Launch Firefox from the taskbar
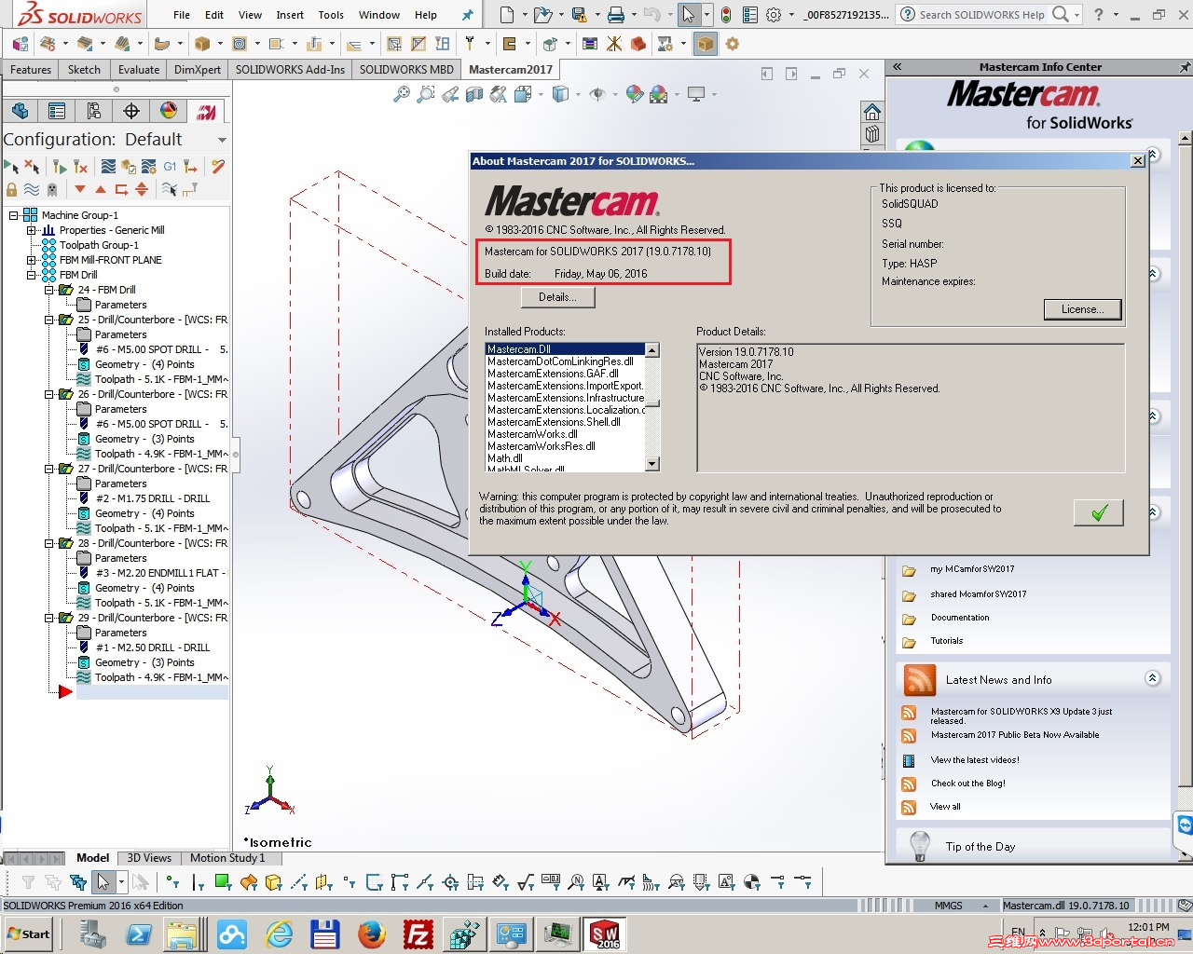Image resolution: width=1193 pixels, height=954 pixels. coord(372,934)
